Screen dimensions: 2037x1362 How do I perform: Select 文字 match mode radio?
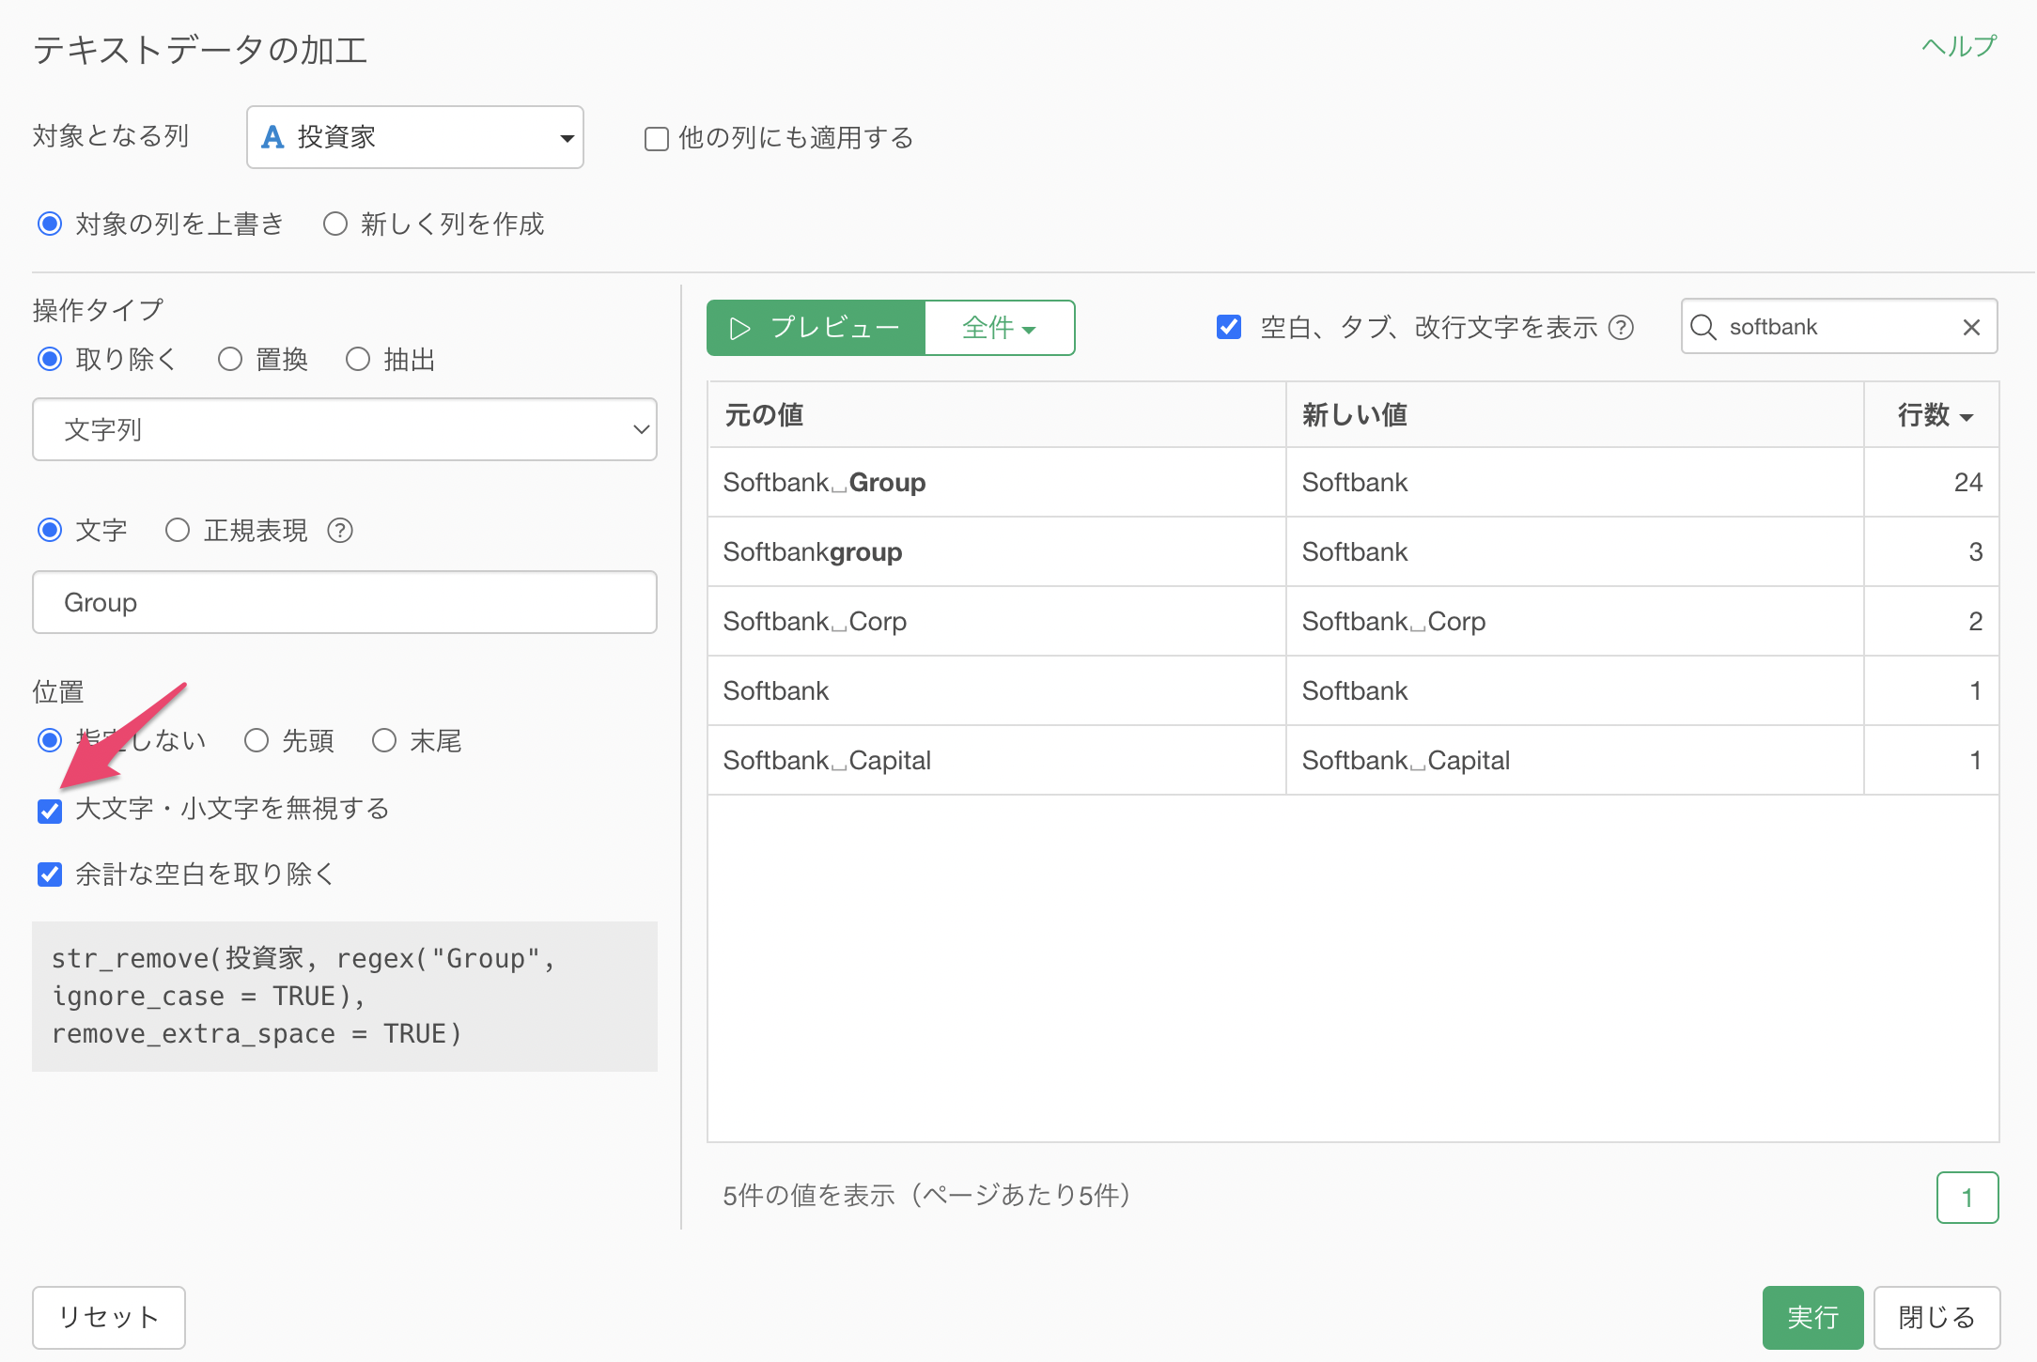[x=50, y=530]
